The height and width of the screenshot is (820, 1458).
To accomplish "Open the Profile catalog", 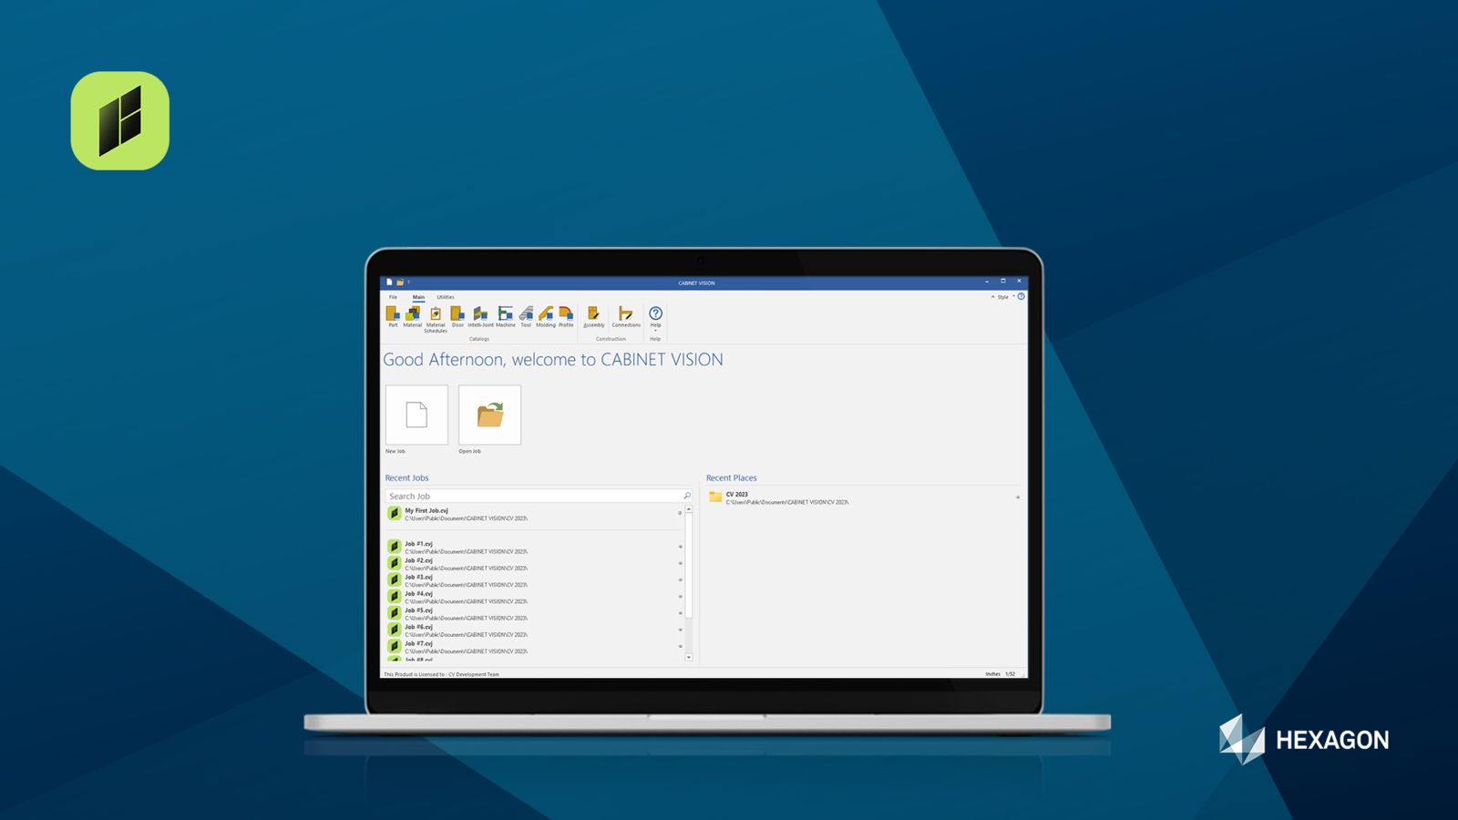I will (566, 315).
